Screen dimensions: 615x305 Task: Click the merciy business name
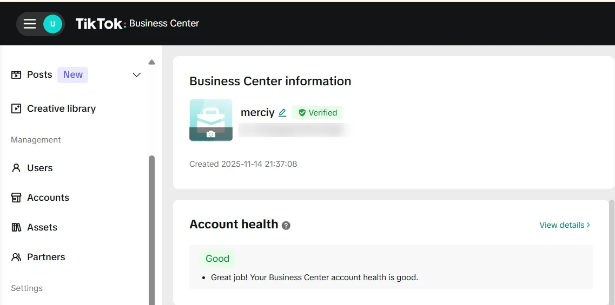[257, 113]
